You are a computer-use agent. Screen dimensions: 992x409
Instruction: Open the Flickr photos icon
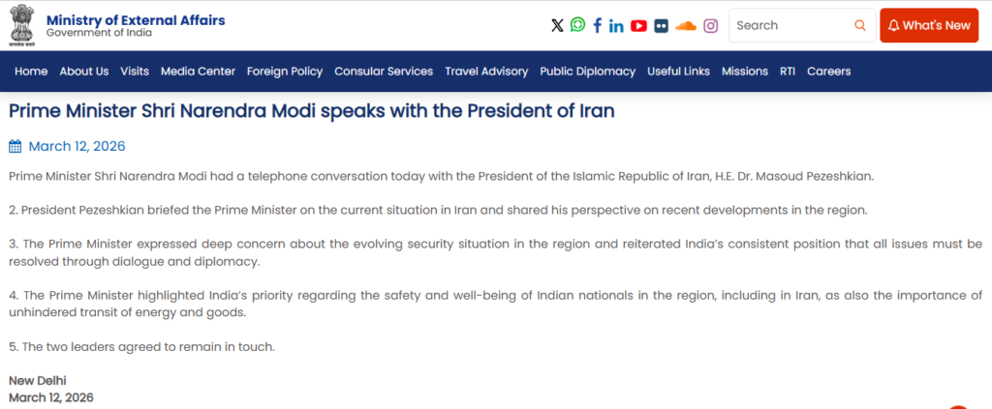coord(661,26)
